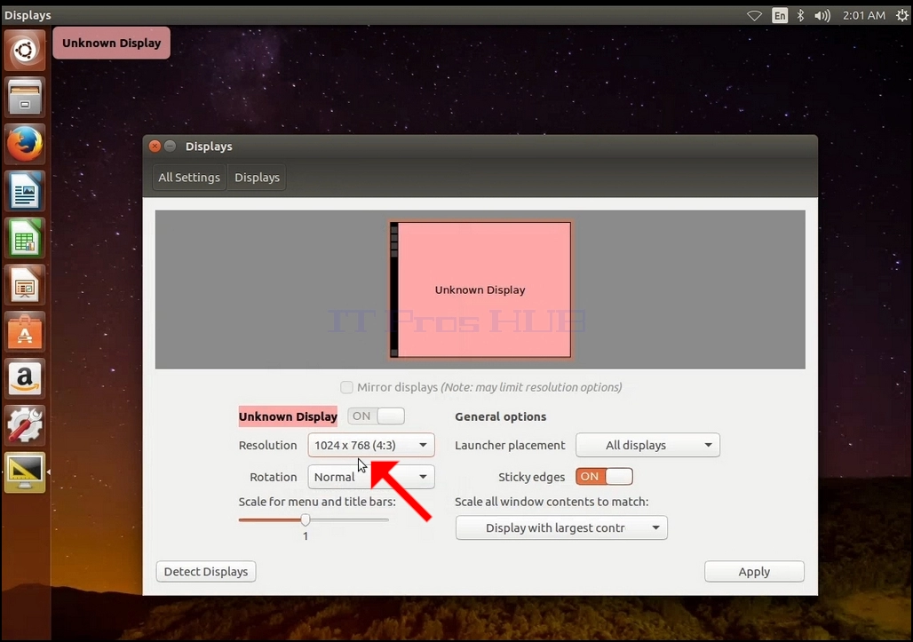Open the Rotation Normal dropdown
The width and height of the screenshot is (913, 642).
371,477
